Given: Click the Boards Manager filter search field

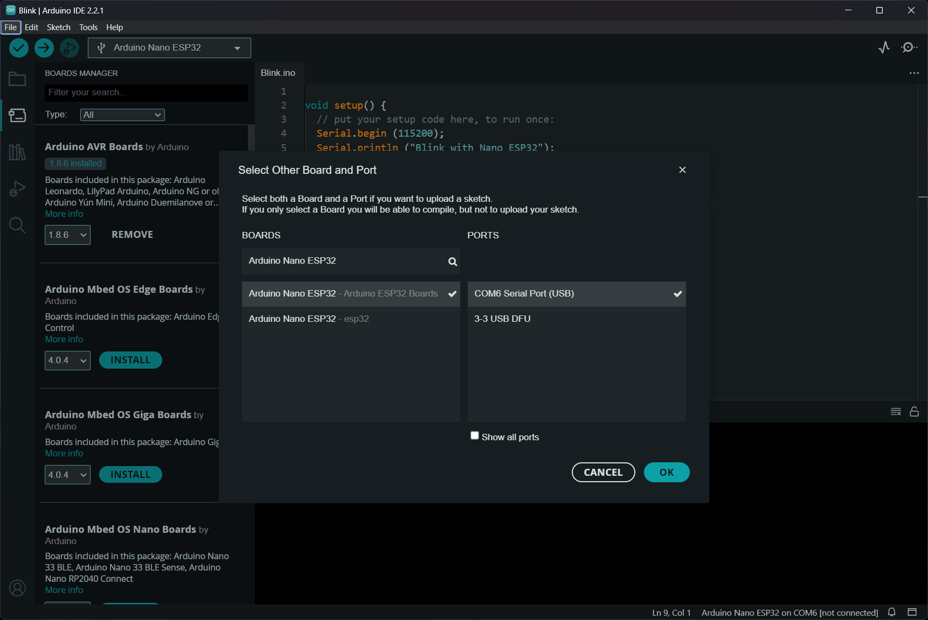Looking at the screenshot, I should pyautogui.click(x=146, y=93).
